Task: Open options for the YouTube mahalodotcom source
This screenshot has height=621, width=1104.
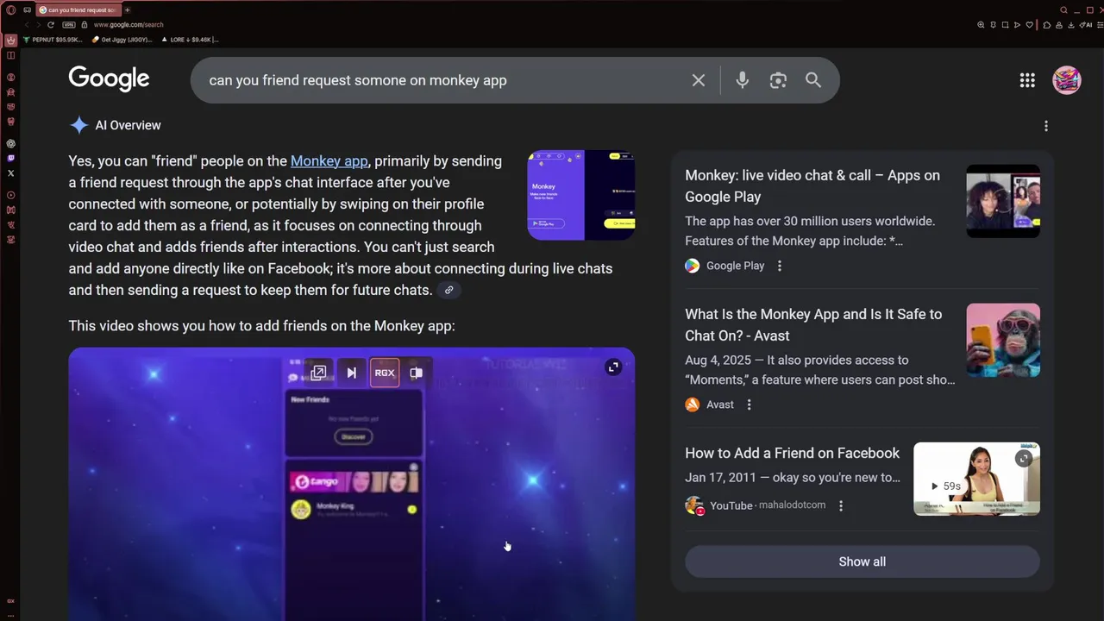Action: pos(841,505)
